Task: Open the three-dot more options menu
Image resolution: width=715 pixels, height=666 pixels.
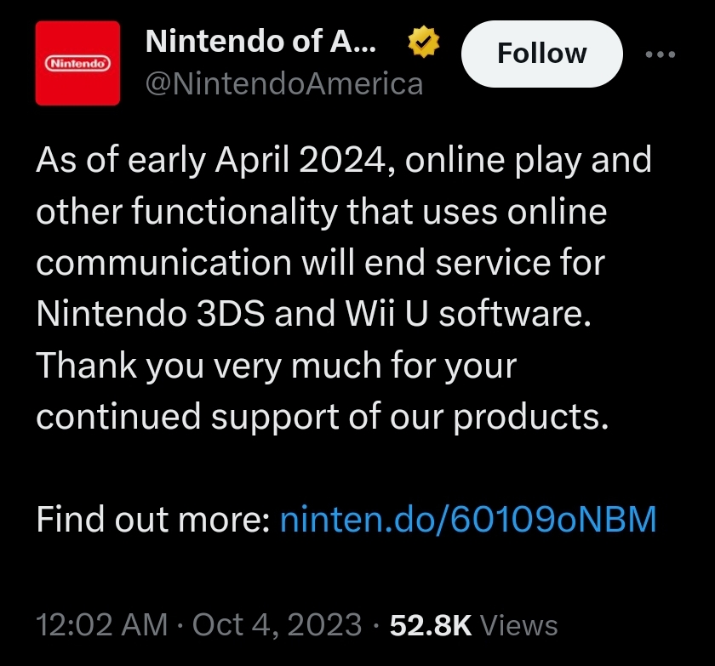Action: (661, 54)
